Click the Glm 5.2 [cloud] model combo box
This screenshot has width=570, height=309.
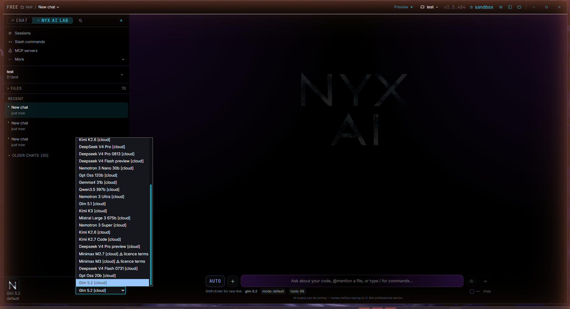(x=101, y=290)
